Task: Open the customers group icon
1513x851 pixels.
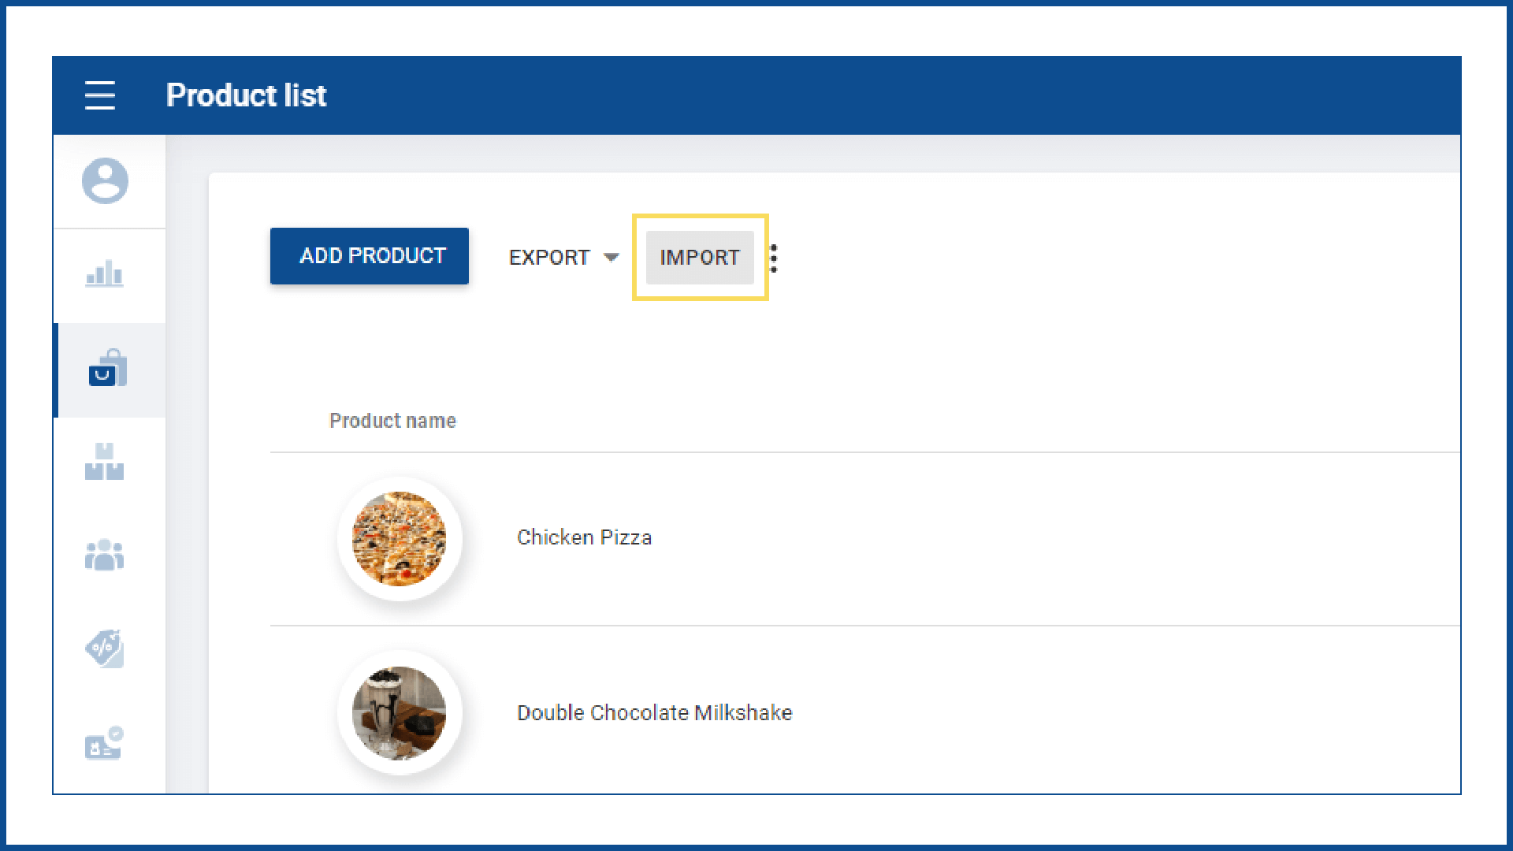Action: [105, 556]
